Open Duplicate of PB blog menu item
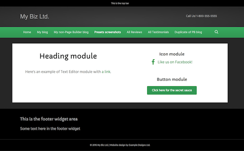 188,32
